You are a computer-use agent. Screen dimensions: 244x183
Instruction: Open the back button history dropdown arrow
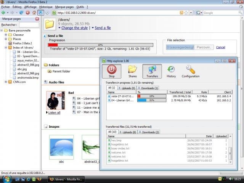pos(8,13)
